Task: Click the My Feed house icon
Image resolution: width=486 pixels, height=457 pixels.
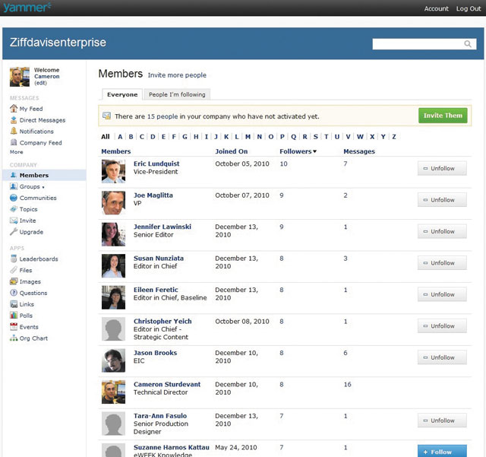Action: [14, 109]
